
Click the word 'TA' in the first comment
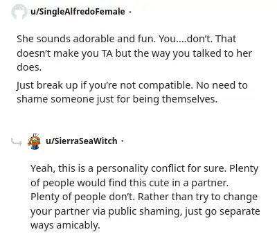(107, 53)
